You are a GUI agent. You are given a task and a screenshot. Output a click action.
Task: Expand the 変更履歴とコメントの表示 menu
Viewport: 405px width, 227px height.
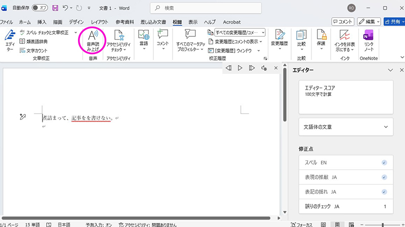(236, 41)
